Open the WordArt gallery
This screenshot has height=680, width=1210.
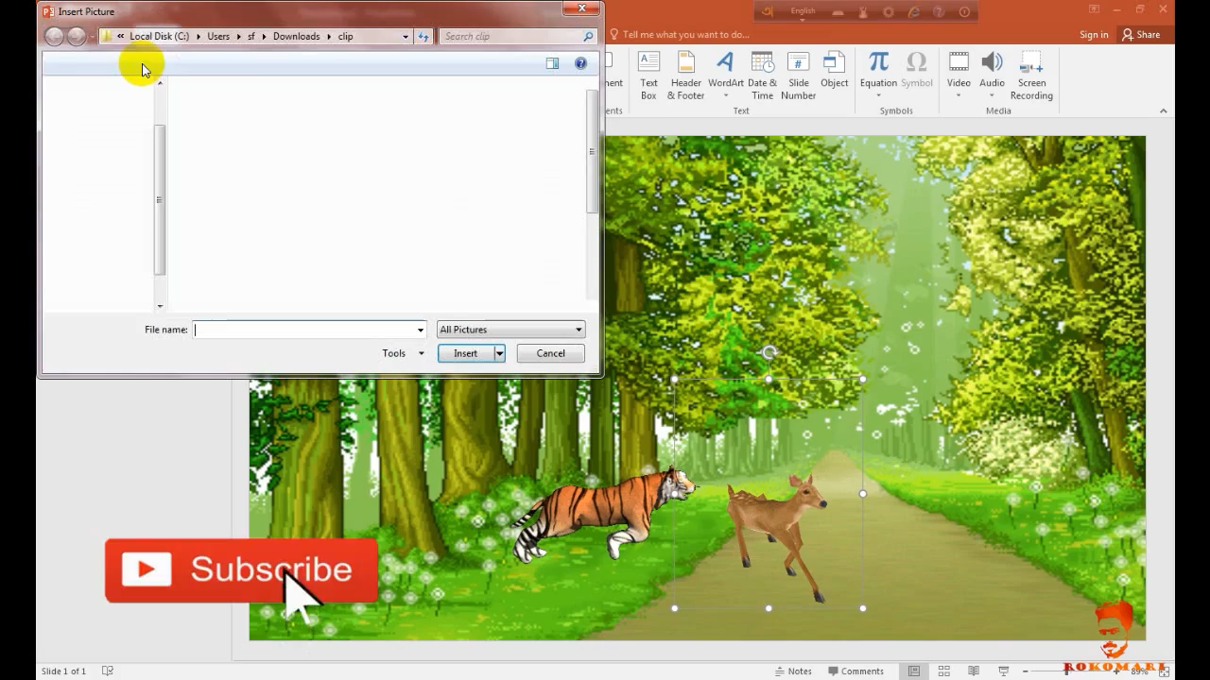coord(725,76)
